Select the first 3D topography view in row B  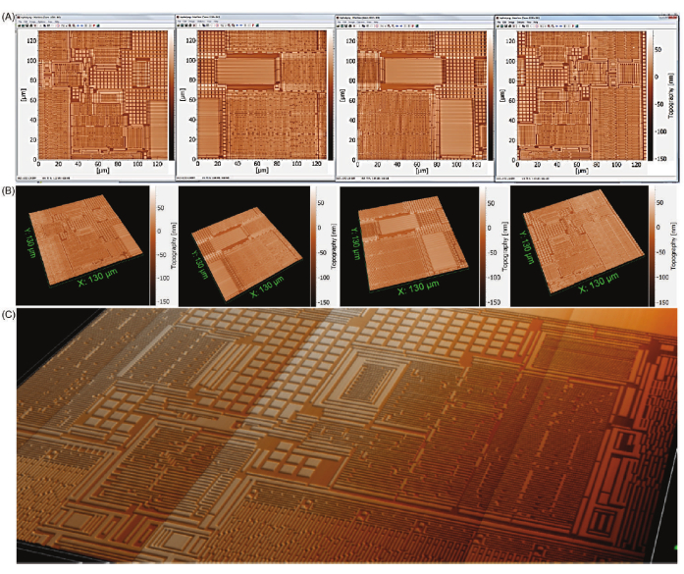(x=82, y=245)
